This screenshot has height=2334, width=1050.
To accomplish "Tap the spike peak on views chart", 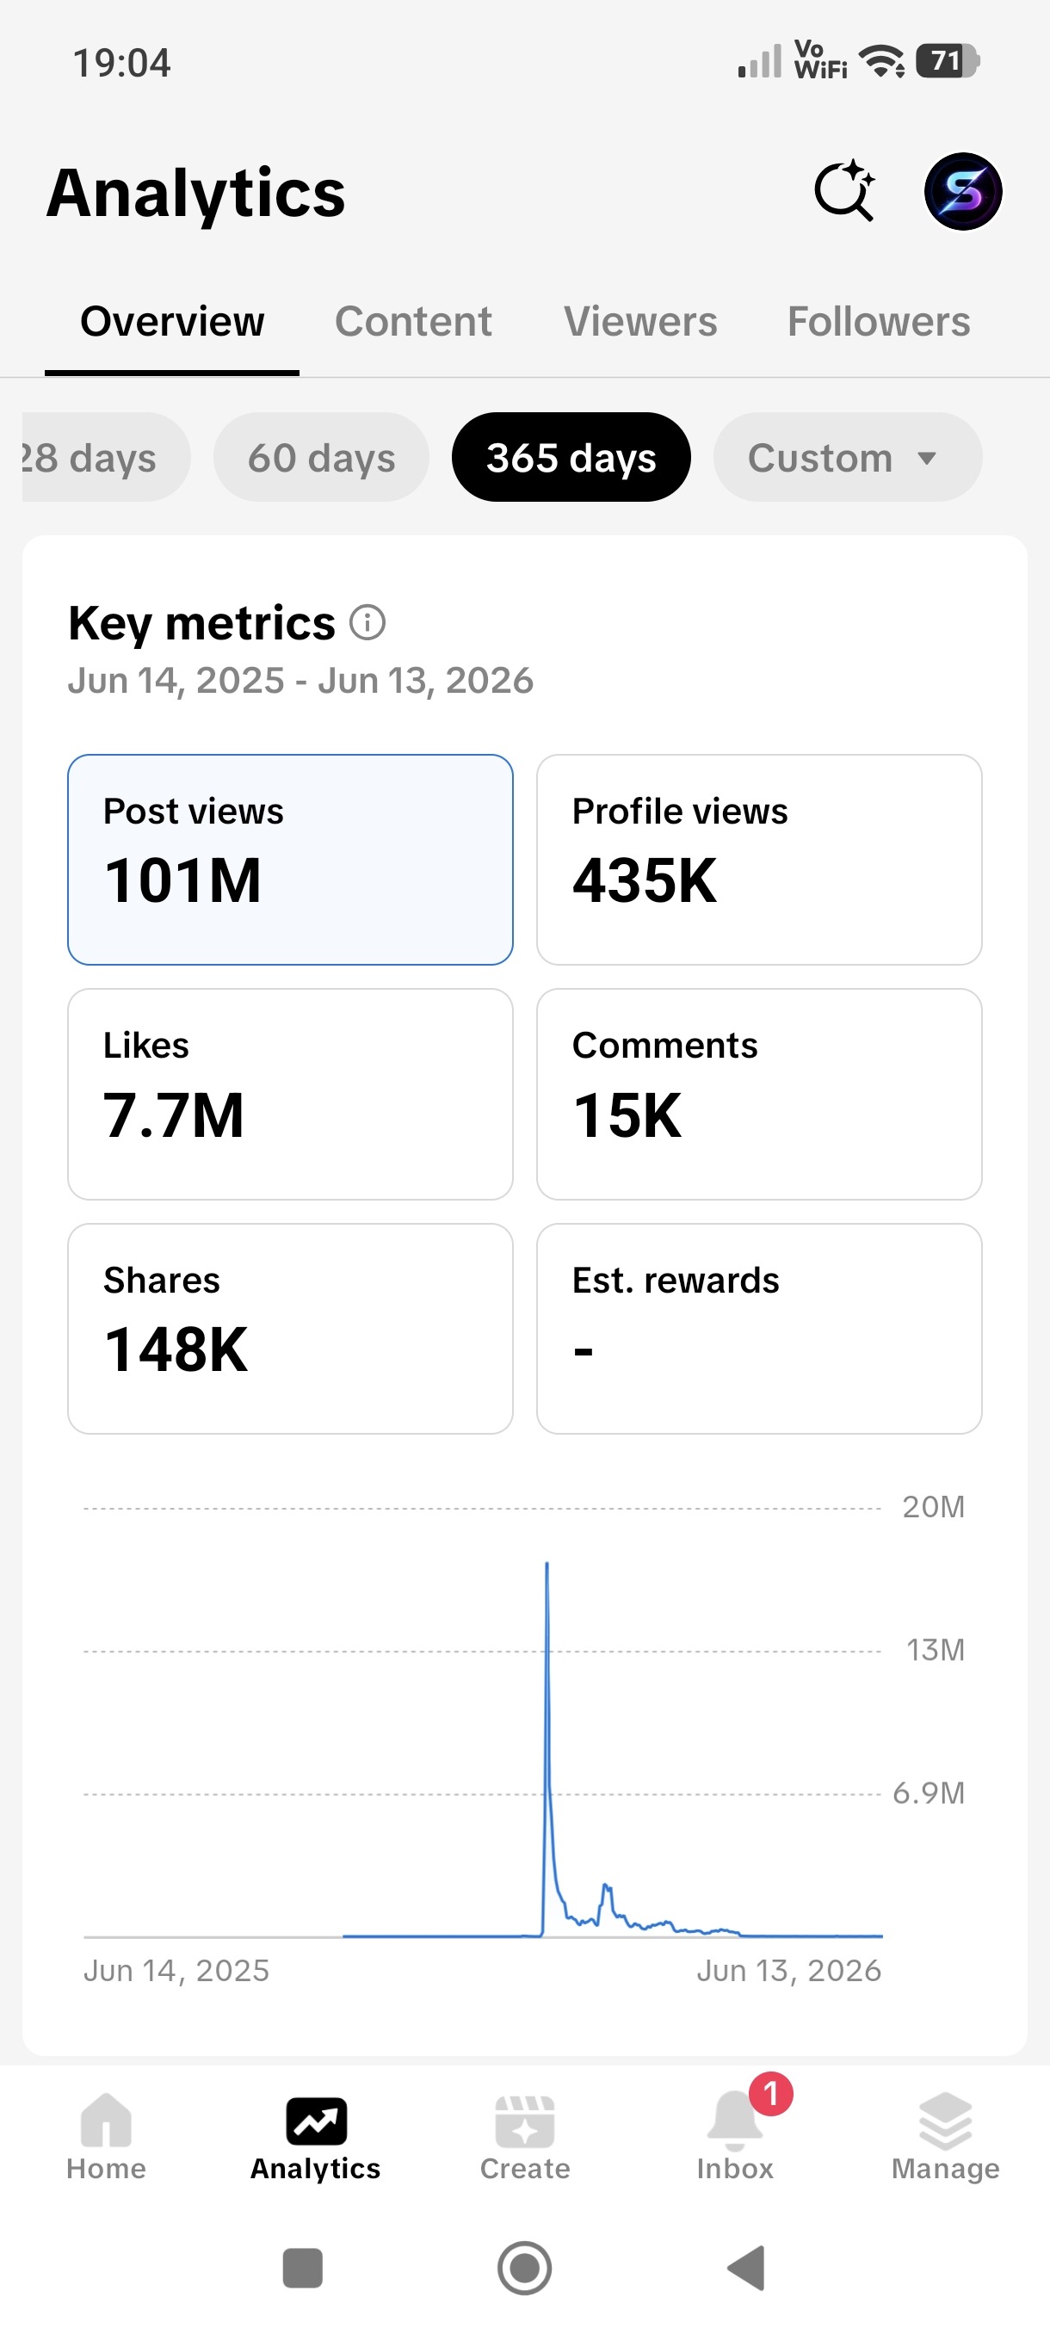I will [x=547, y=1564].
